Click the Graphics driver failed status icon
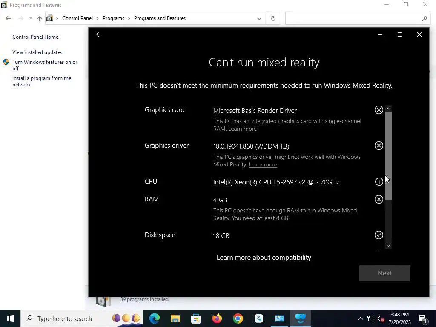Image resolution: width=436 pixels, height=327 pixels. [x=379, y=146]
